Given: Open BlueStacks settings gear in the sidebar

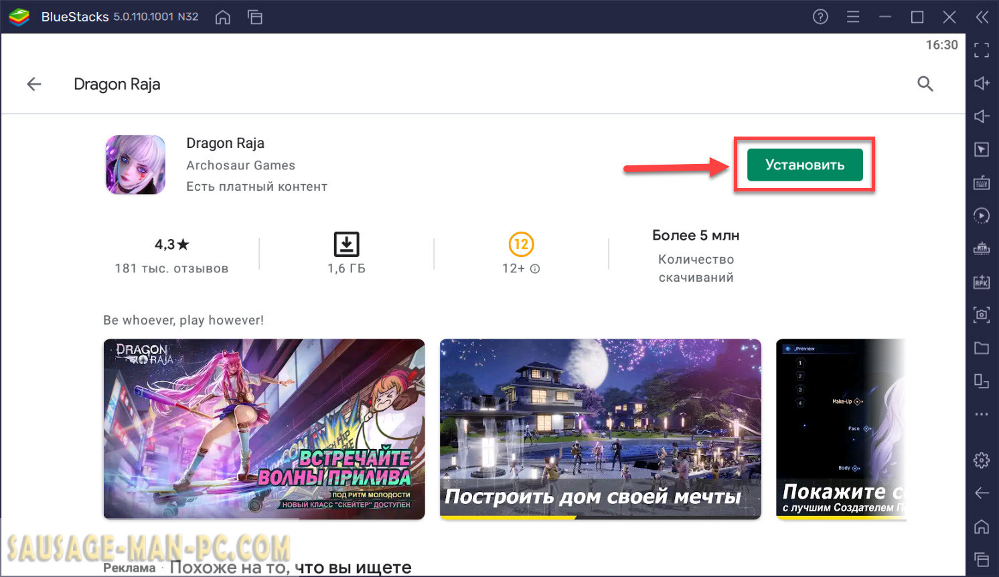Looking at the screenshot, I should [982, 461].
